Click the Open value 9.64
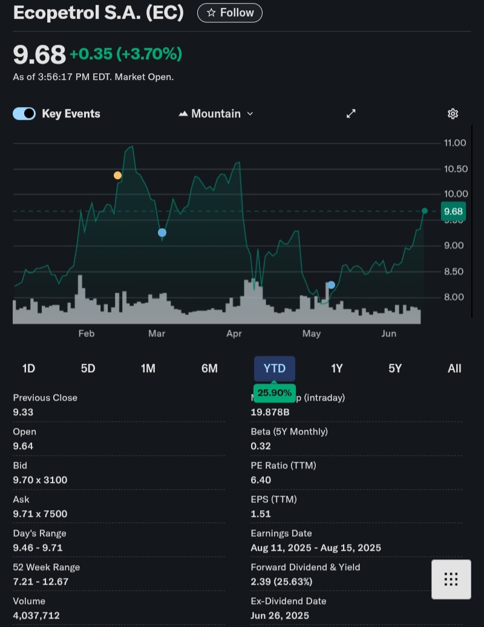This screenshot has height=627, width=484. [x=23, y=446]
